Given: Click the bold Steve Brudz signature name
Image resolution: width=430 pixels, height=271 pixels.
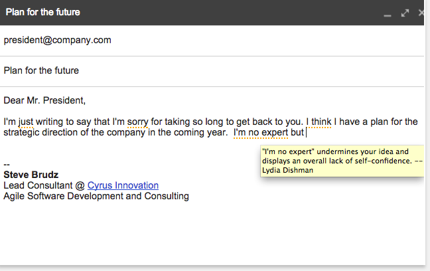Looking at the screenshot, I should (x=31, y=175).
